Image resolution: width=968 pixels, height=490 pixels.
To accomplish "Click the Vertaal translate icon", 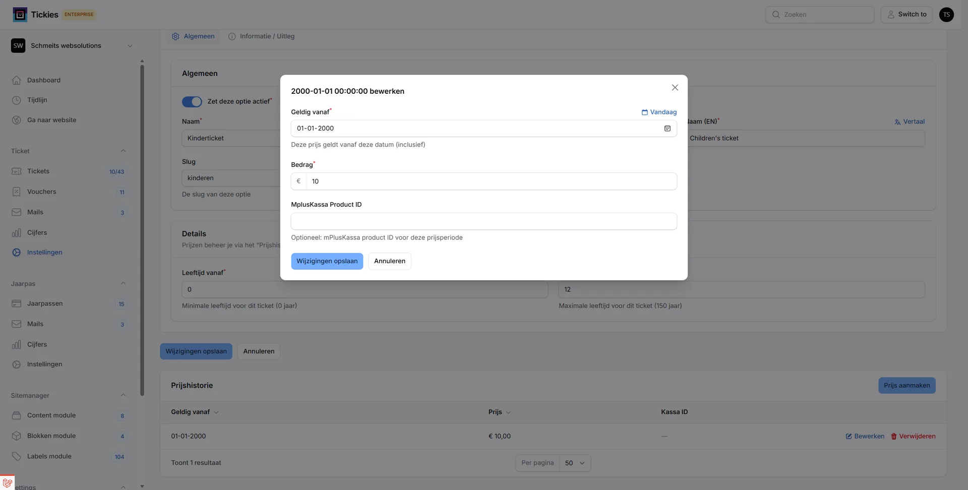I will (897, 121).
